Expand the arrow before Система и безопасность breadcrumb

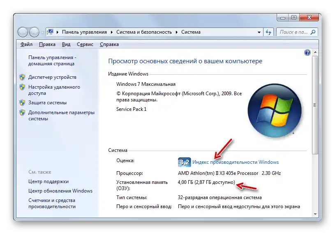pyautogui.click(x=111, y=32)
